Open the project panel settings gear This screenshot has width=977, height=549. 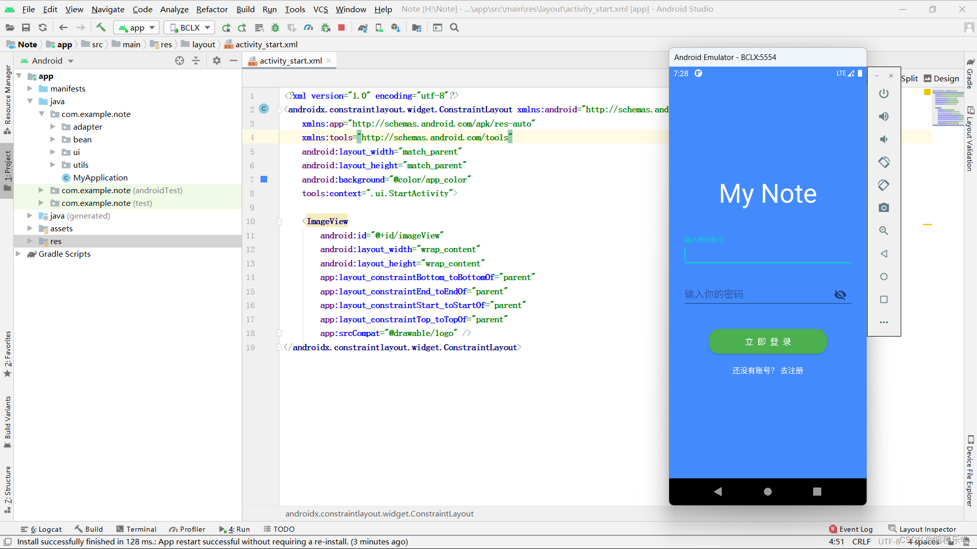pos(217,60)
